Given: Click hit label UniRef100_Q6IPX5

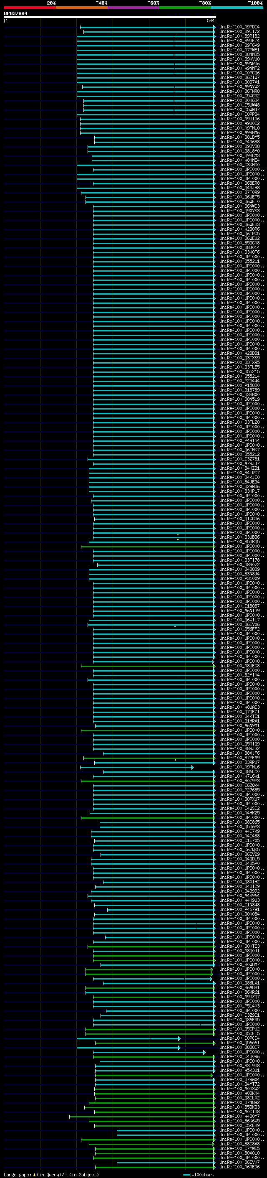Looking at the screenshot, I should (x=239, y=234).
